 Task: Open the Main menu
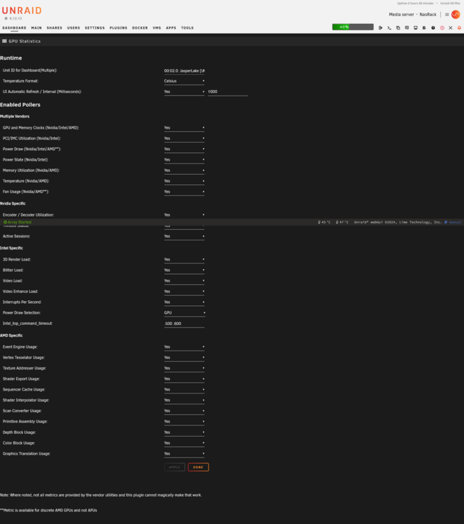(36, 28)
